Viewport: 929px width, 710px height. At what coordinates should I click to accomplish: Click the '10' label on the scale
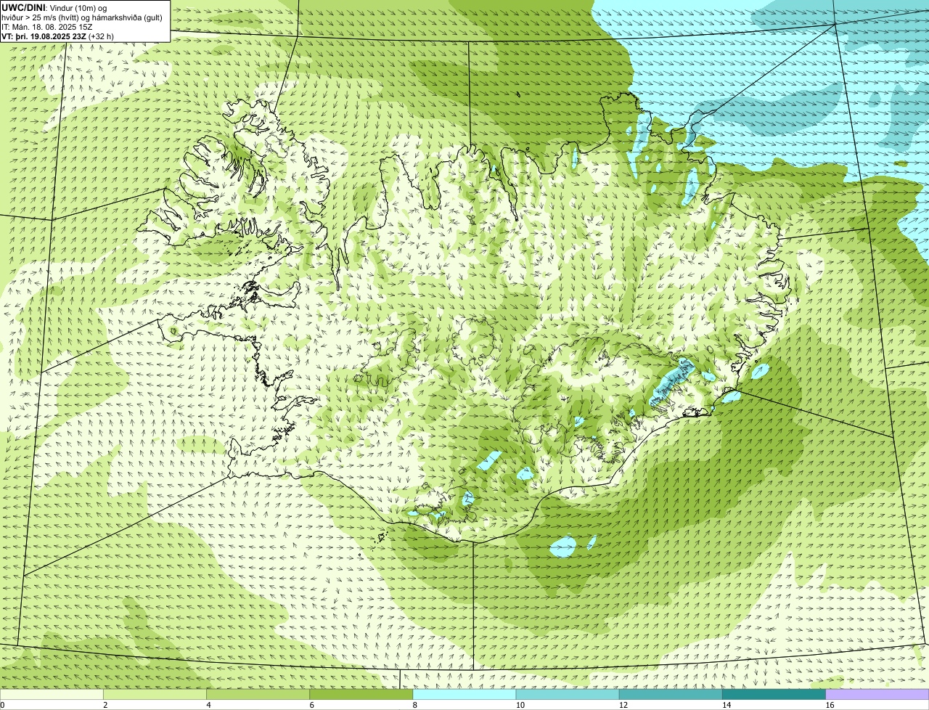520,705
